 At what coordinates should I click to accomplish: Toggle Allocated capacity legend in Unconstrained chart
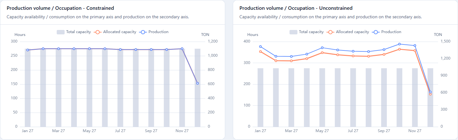(348, 32)
